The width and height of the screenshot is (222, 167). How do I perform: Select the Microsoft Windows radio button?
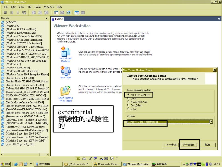128,95
